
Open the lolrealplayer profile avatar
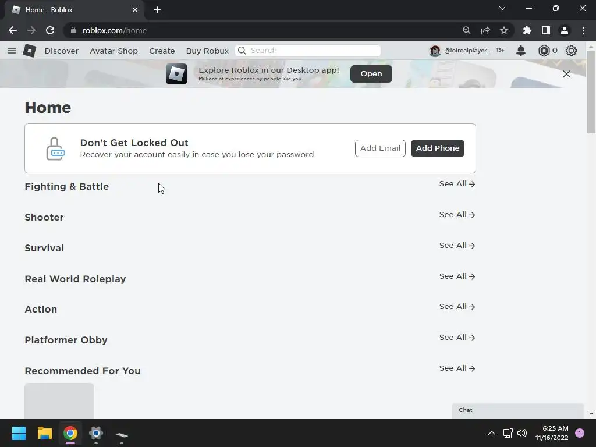tap(435, 51)
